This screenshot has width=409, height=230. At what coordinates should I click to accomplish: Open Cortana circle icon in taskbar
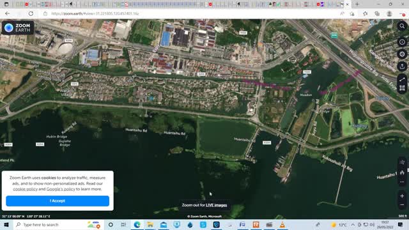tap(111, 224)
